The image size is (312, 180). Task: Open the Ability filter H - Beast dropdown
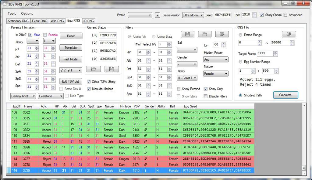click(187, 78)
